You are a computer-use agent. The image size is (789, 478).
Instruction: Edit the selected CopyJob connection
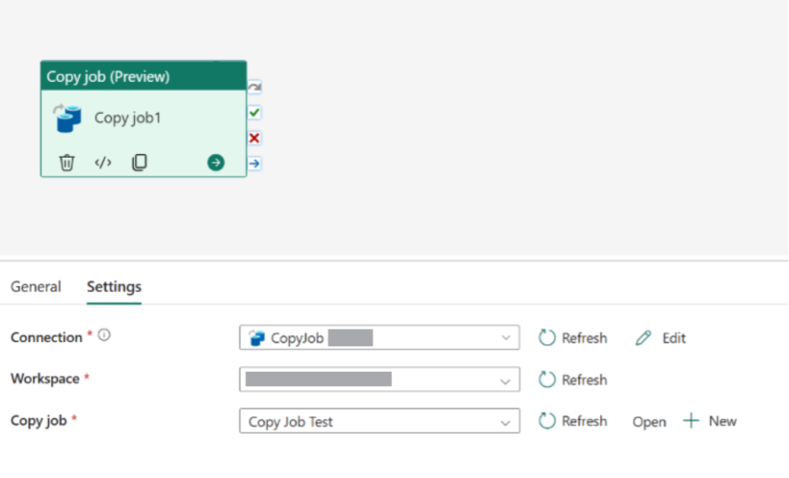point(661,338)
